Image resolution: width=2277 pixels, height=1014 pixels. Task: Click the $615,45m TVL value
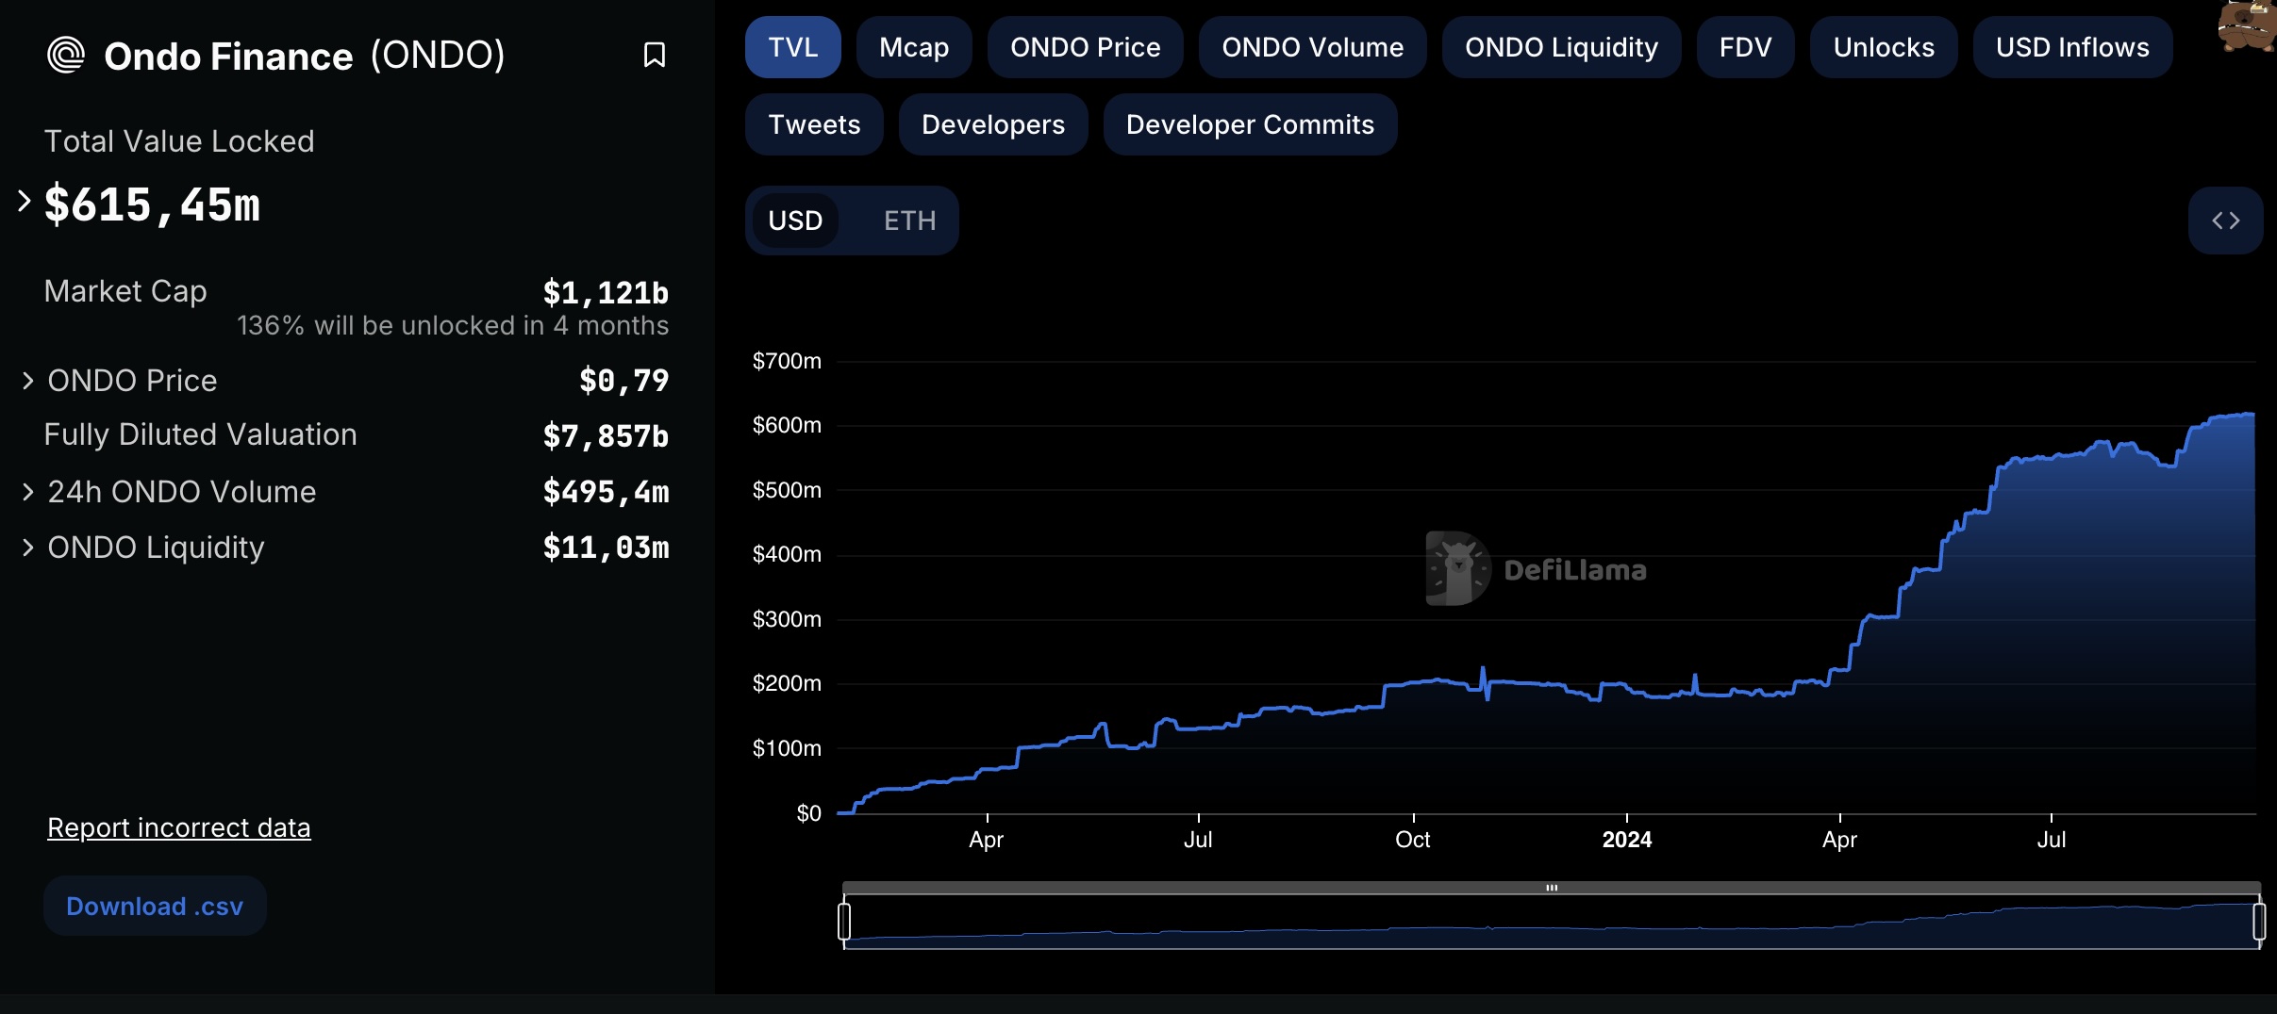point(152,204)
